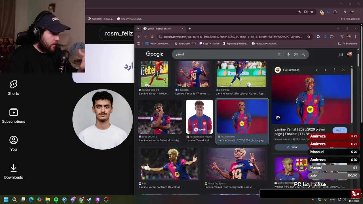Open the Windows Start menu
The height and width of the screenshot is (204, 363).
click(6, 199)
